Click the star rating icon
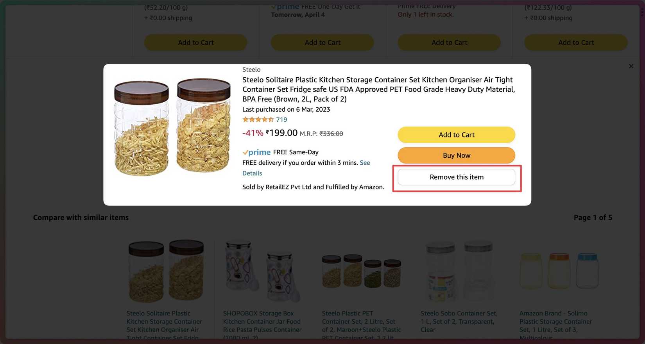The height and width of the screenshot is (344, 645). 258,120
